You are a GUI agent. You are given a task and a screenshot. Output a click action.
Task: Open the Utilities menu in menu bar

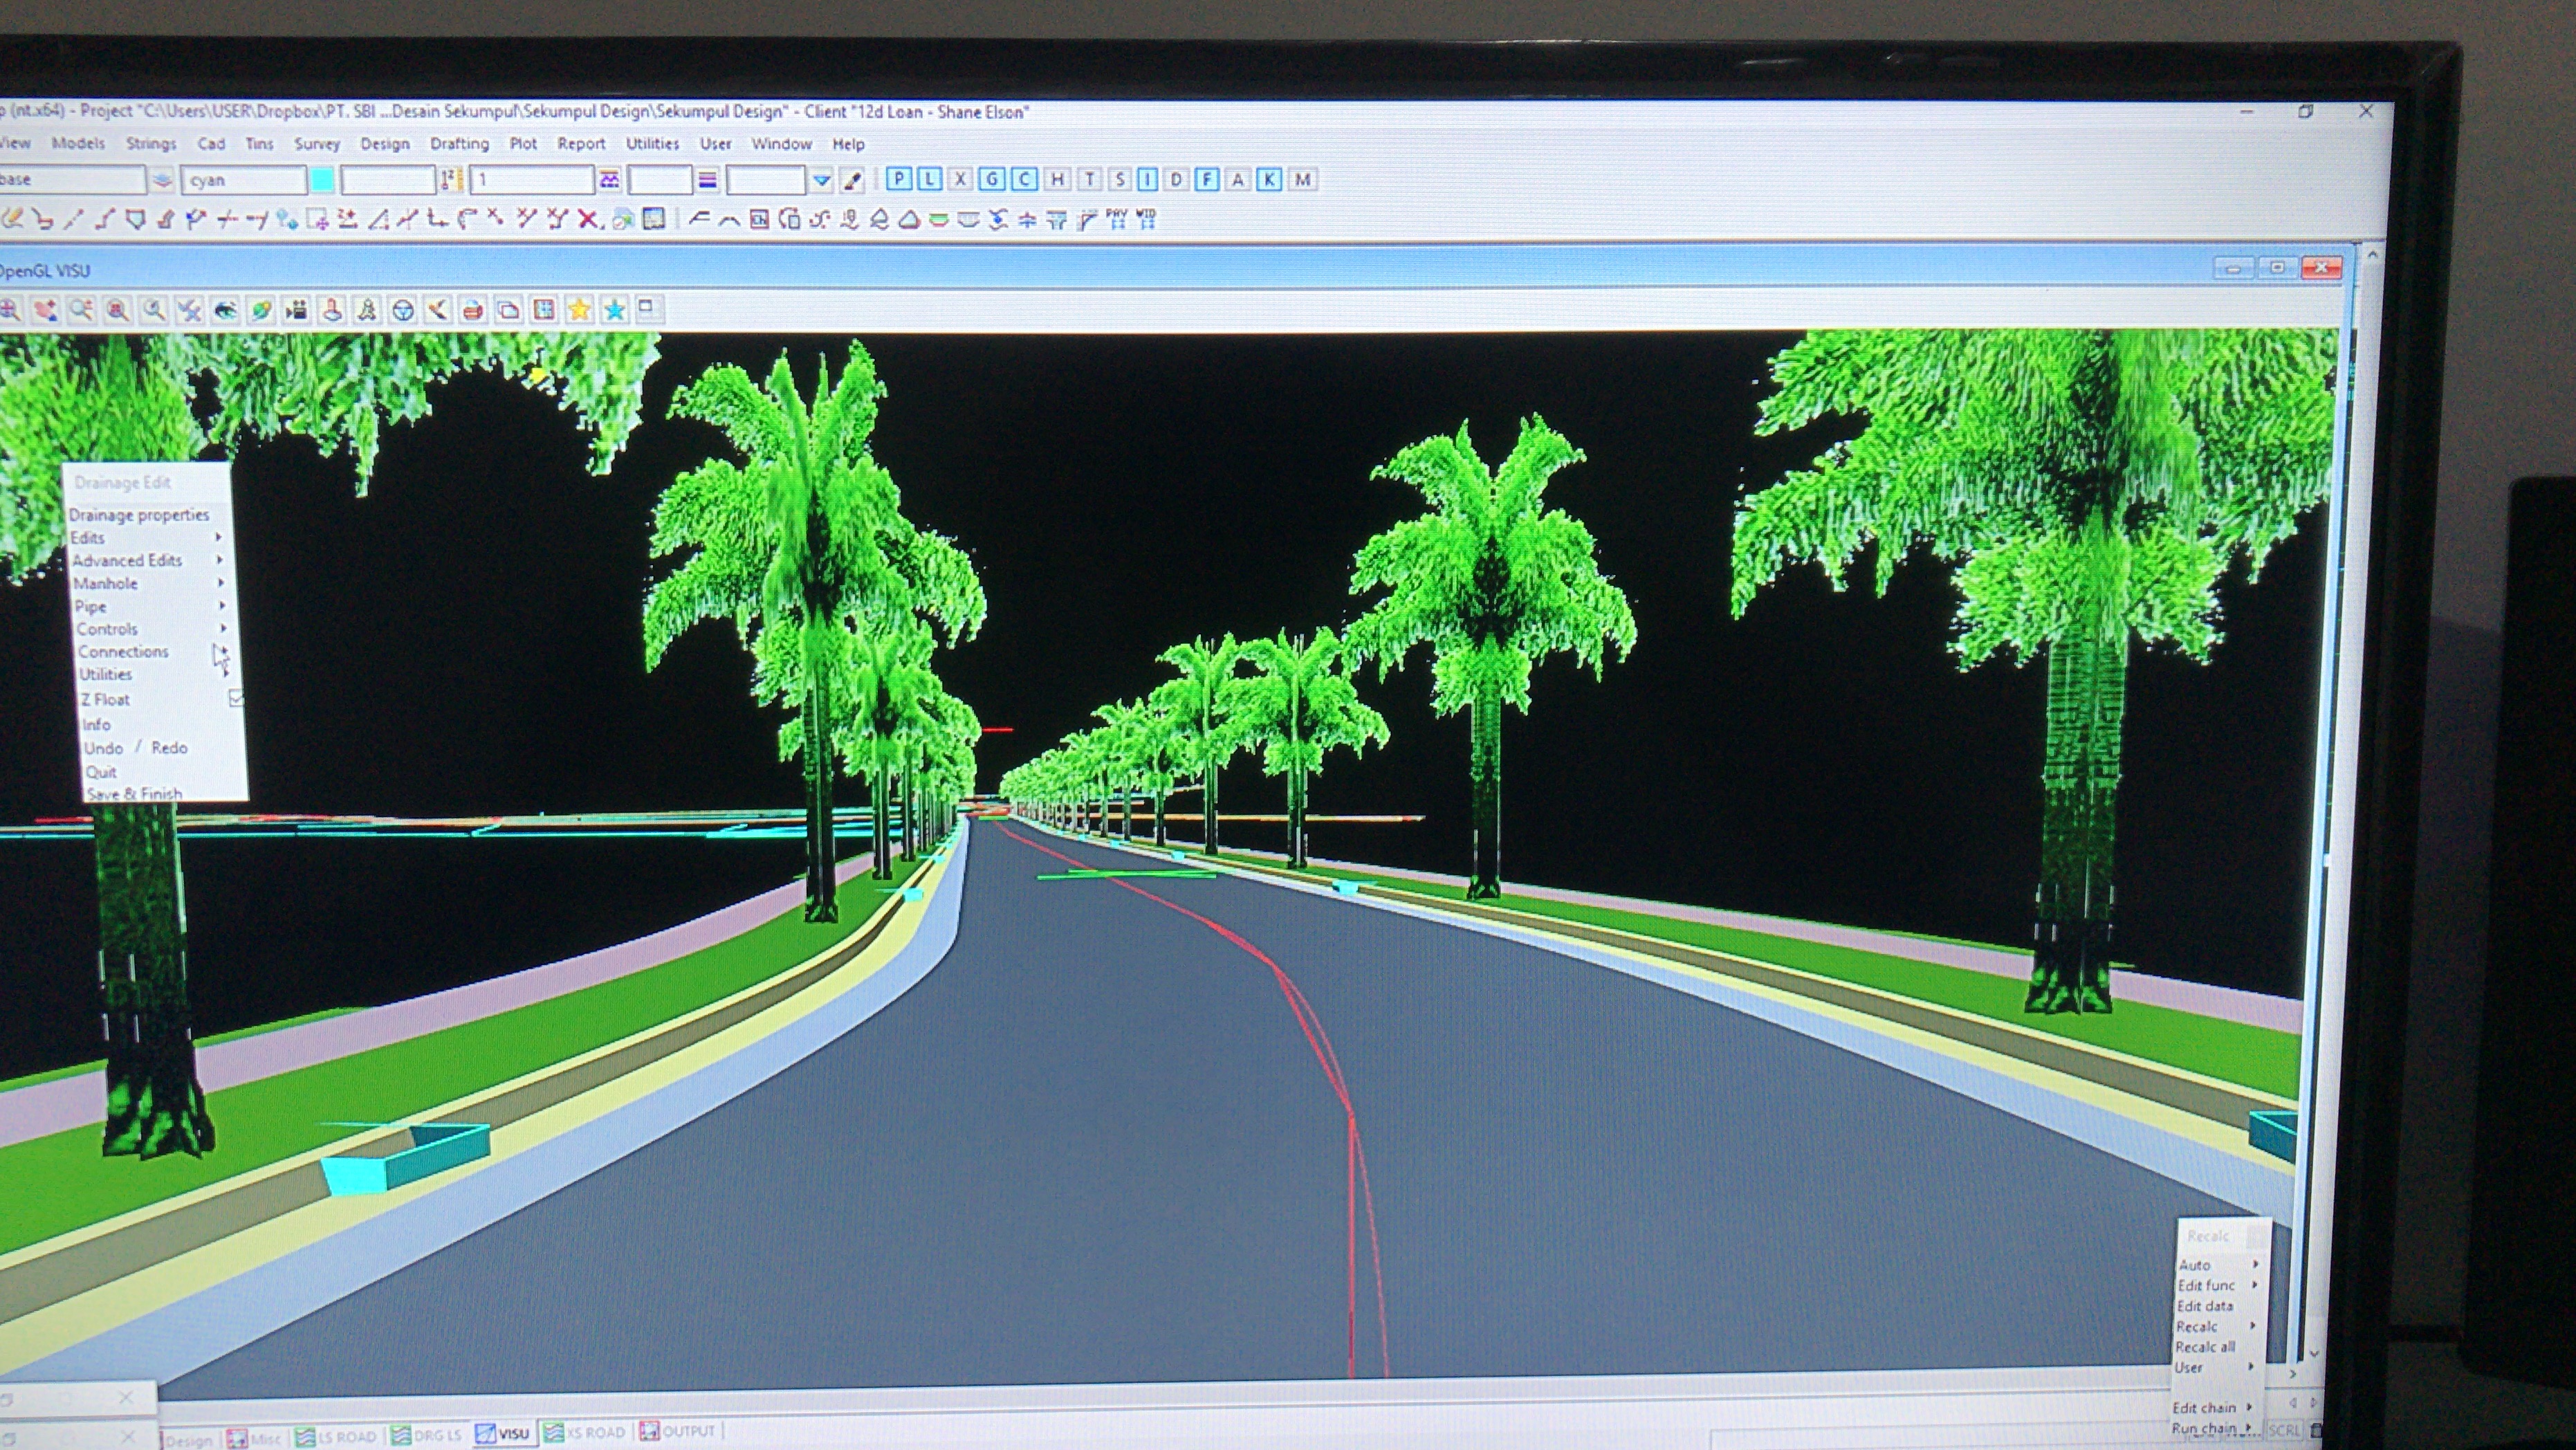click(652, 144)
